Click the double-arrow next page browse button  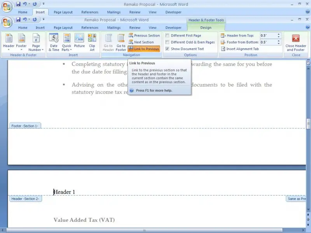[x=308, y=225]
